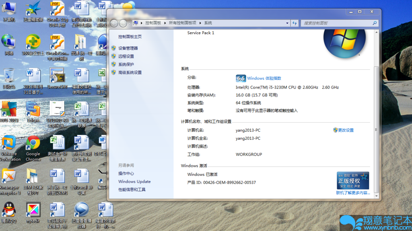The width and height of the screenshot is (412, 231).
Task: Select the VMware Workstation shortcut
Action: (x=10, y=148)
